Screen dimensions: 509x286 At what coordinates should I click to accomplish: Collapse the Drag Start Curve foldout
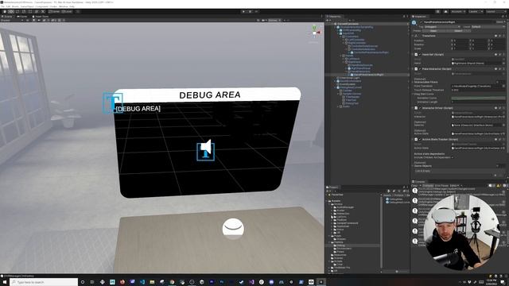[413, 94]
